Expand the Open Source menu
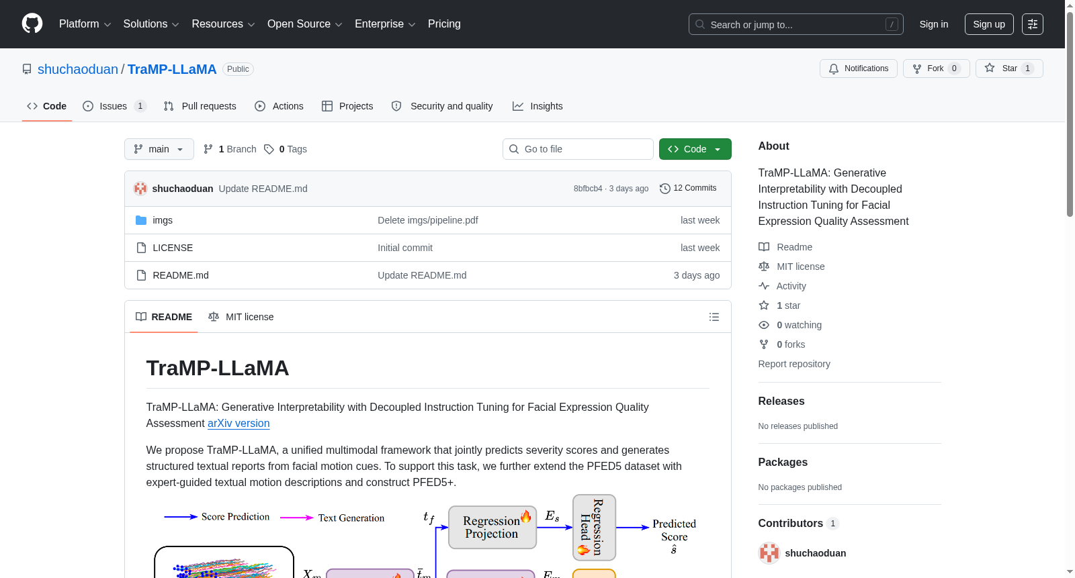 [x=304, y=24]
